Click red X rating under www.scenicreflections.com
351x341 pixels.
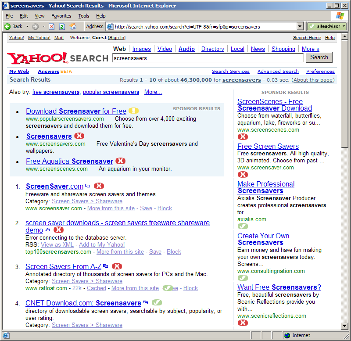coord(243,323)
